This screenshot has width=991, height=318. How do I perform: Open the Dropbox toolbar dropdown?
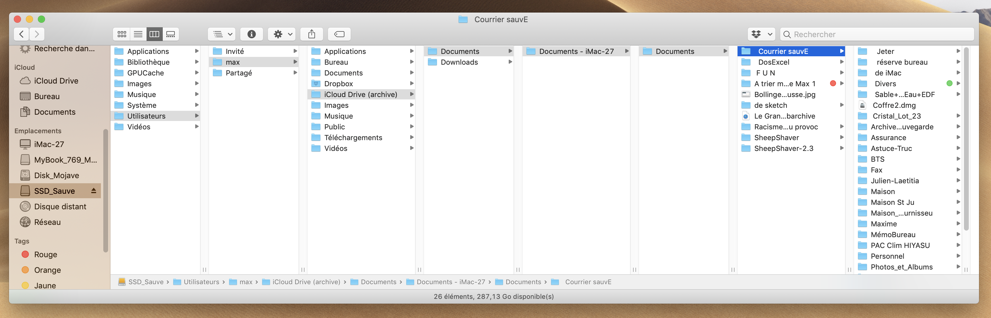click(761, 34)
